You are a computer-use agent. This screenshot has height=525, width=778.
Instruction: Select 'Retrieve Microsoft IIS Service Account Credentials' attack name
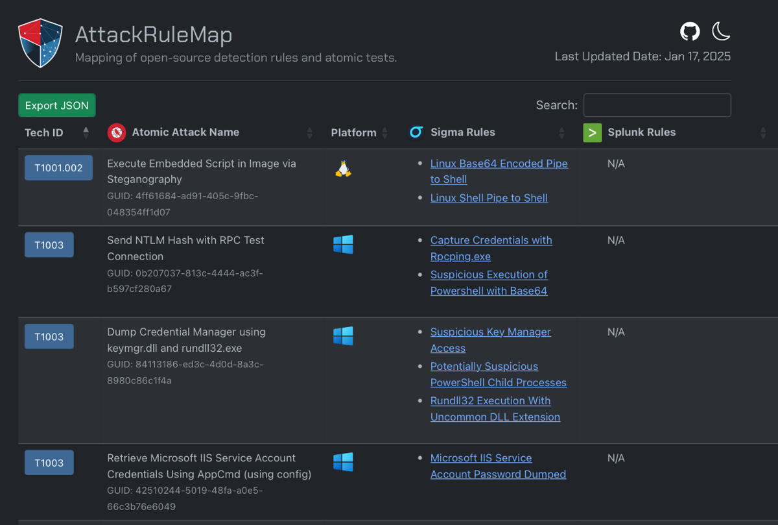click(209, 465)
